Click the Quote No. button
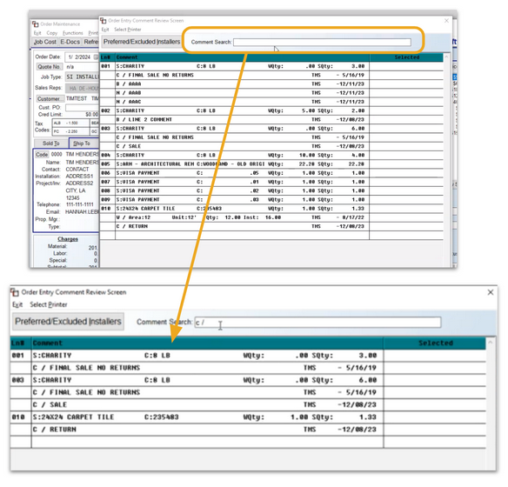Viewport: 508px width, 487px height. click(49, 67)
